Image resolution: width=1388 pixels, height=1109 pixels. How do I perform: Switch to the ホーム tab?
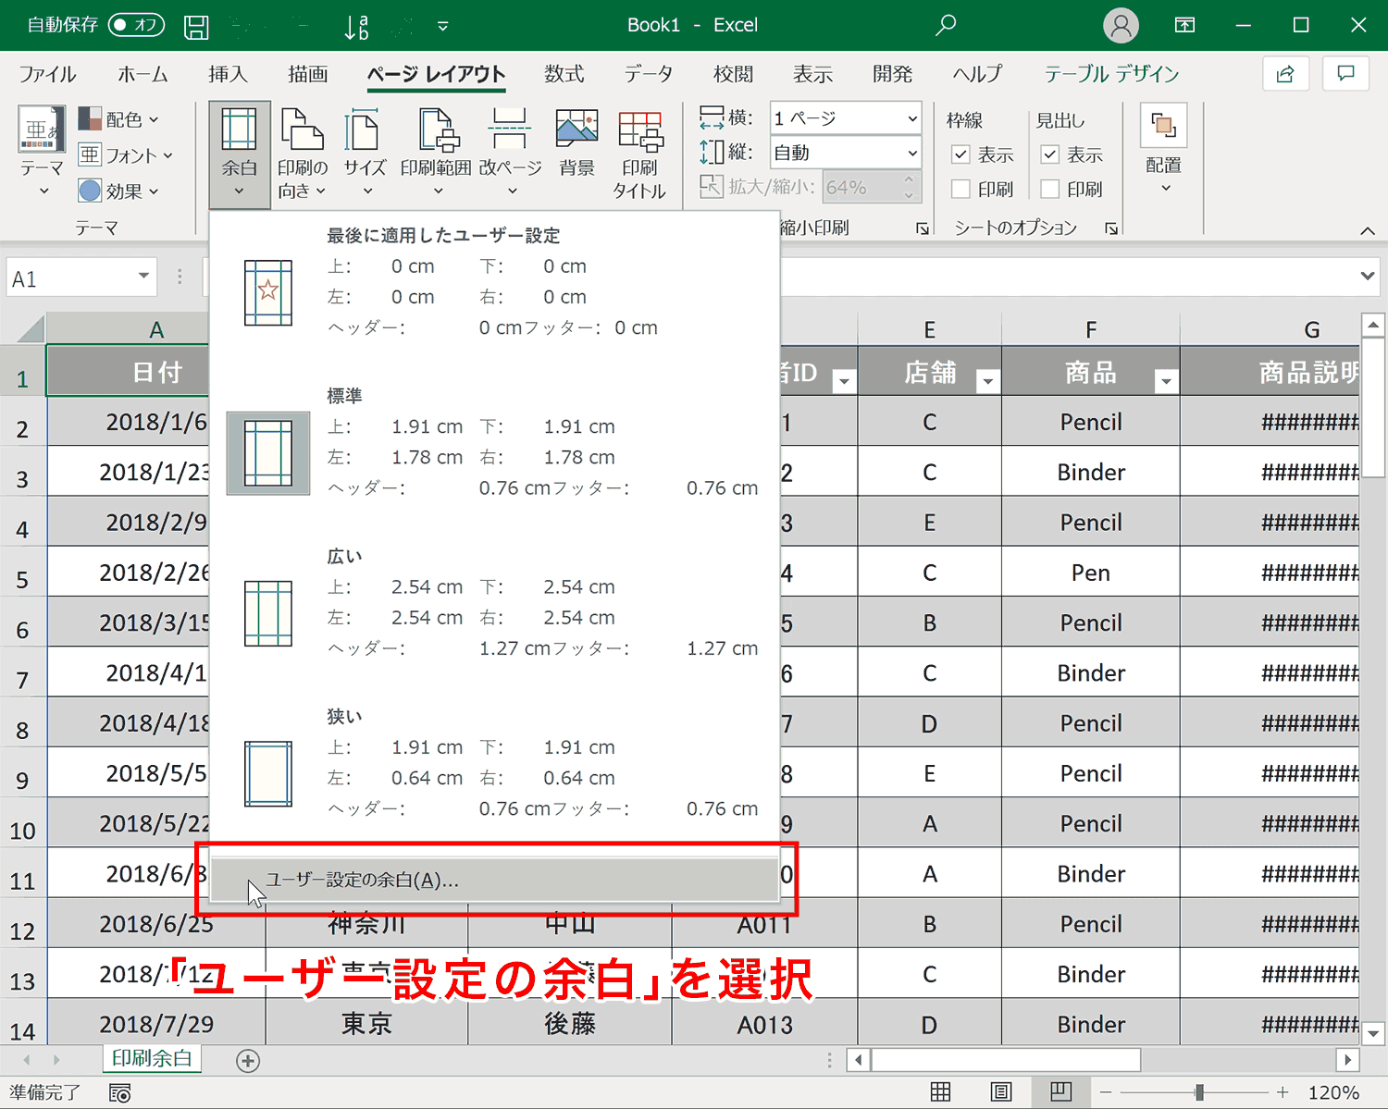(143, 74)
